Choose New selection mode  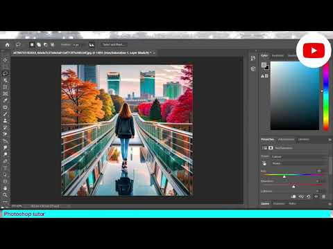point(32,45)
